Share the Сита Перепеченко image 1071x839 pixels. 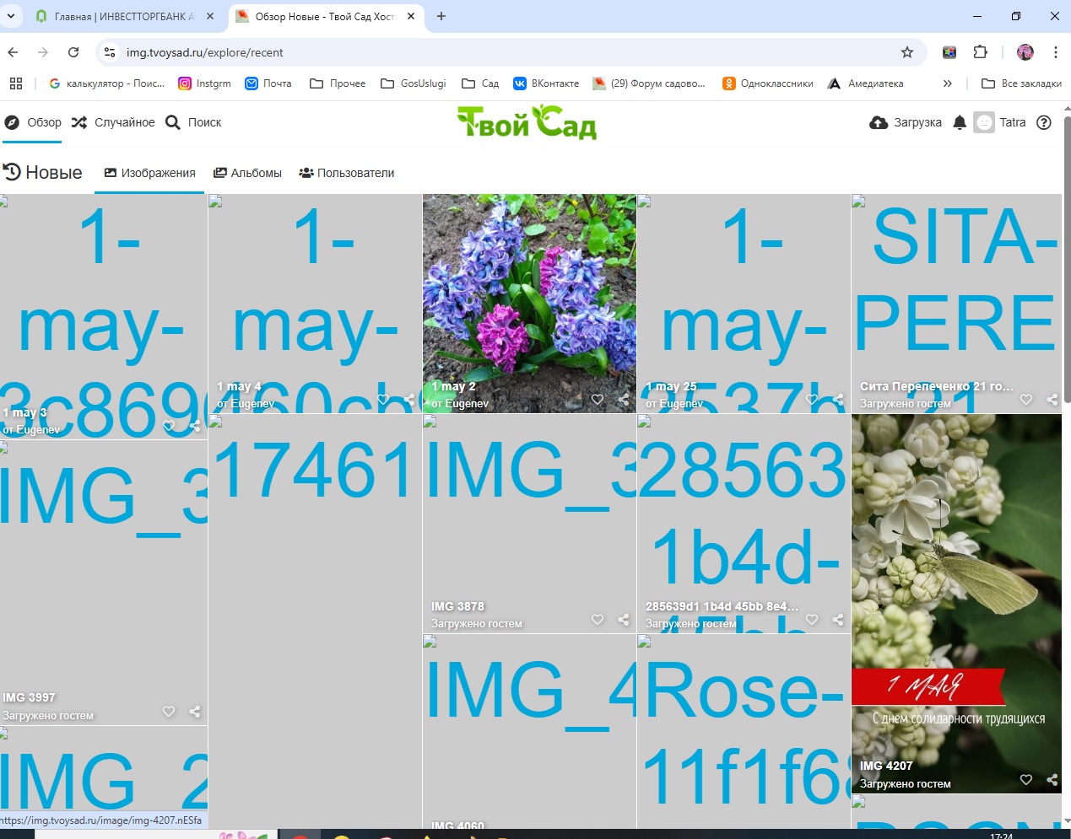pyautogui.click(x=1052, y=399)
